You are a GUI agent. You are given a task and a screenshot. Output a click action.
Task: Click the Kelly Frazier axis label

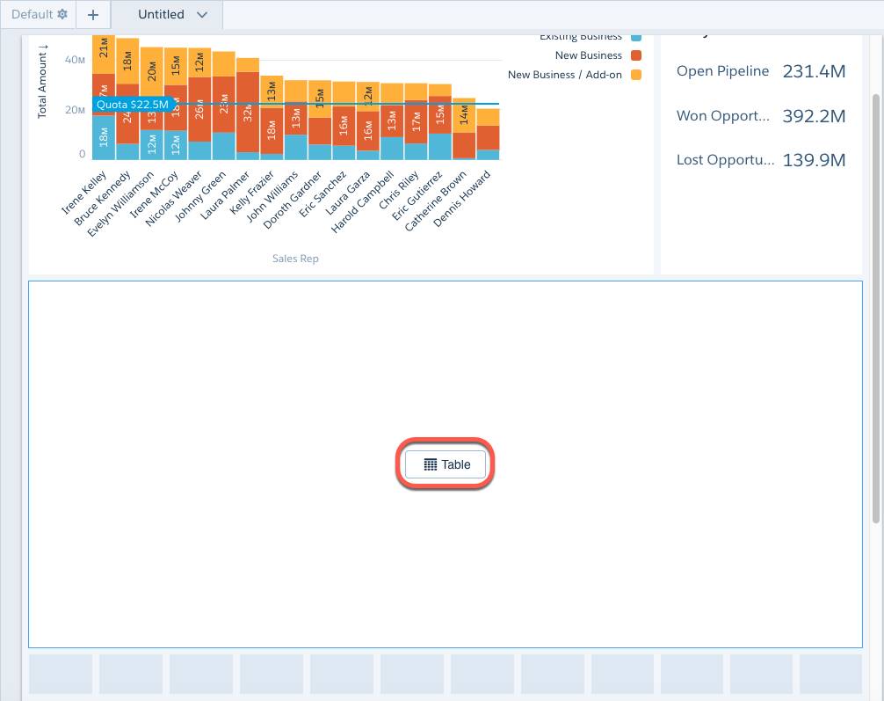(252, 192)
